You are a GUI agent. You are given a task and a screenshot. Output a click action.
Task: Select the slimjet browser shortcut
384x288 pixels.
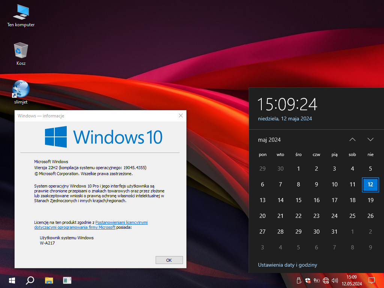coord(21,90)
